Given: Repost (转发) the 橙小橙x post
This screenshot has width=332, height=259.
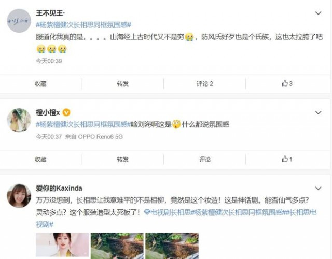Looking at the screenshot, I should [x=122, y=159].
